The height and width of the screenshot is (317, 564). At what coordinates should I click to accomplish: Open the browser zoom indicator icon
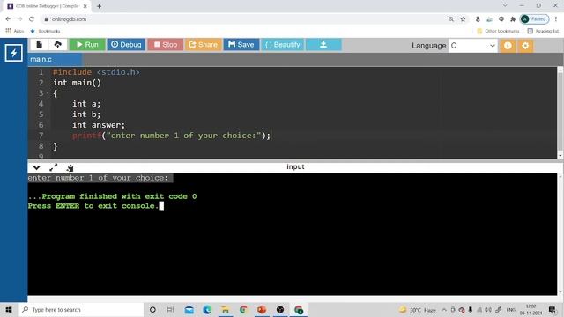pyautogui.click(x=451, y=19)
